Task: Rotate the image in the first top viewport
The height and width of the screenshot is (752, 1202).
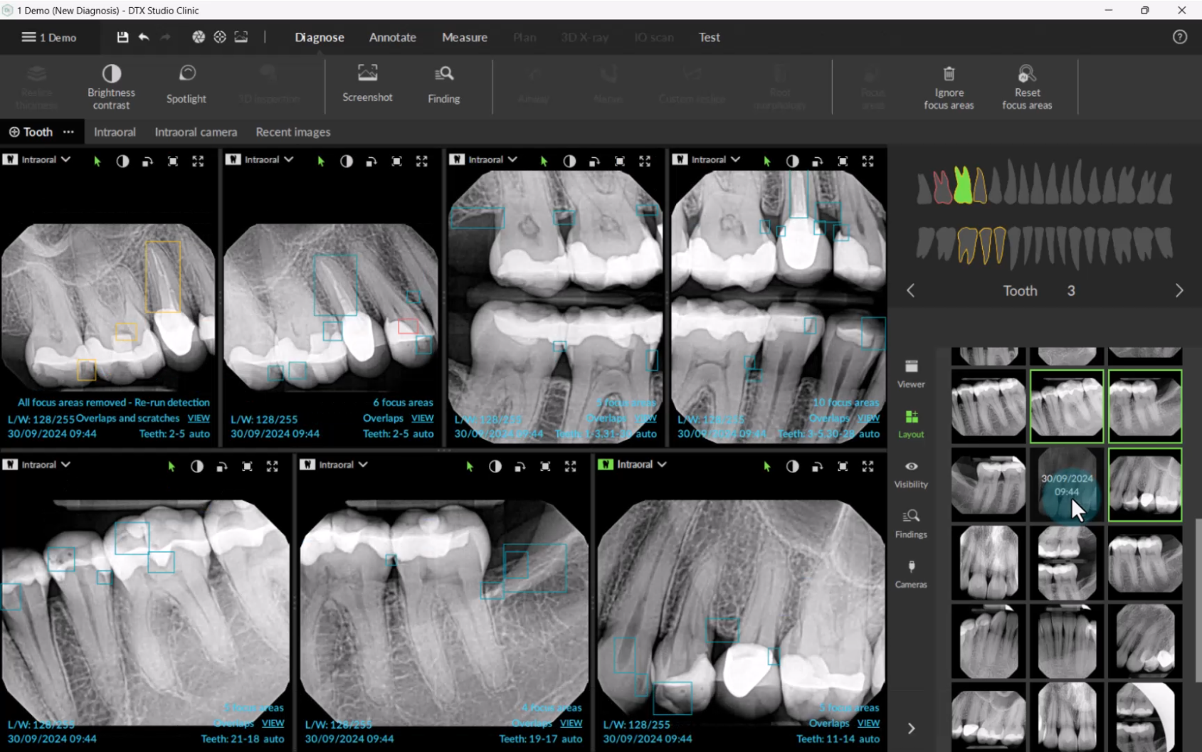Action: pos(147,161)
